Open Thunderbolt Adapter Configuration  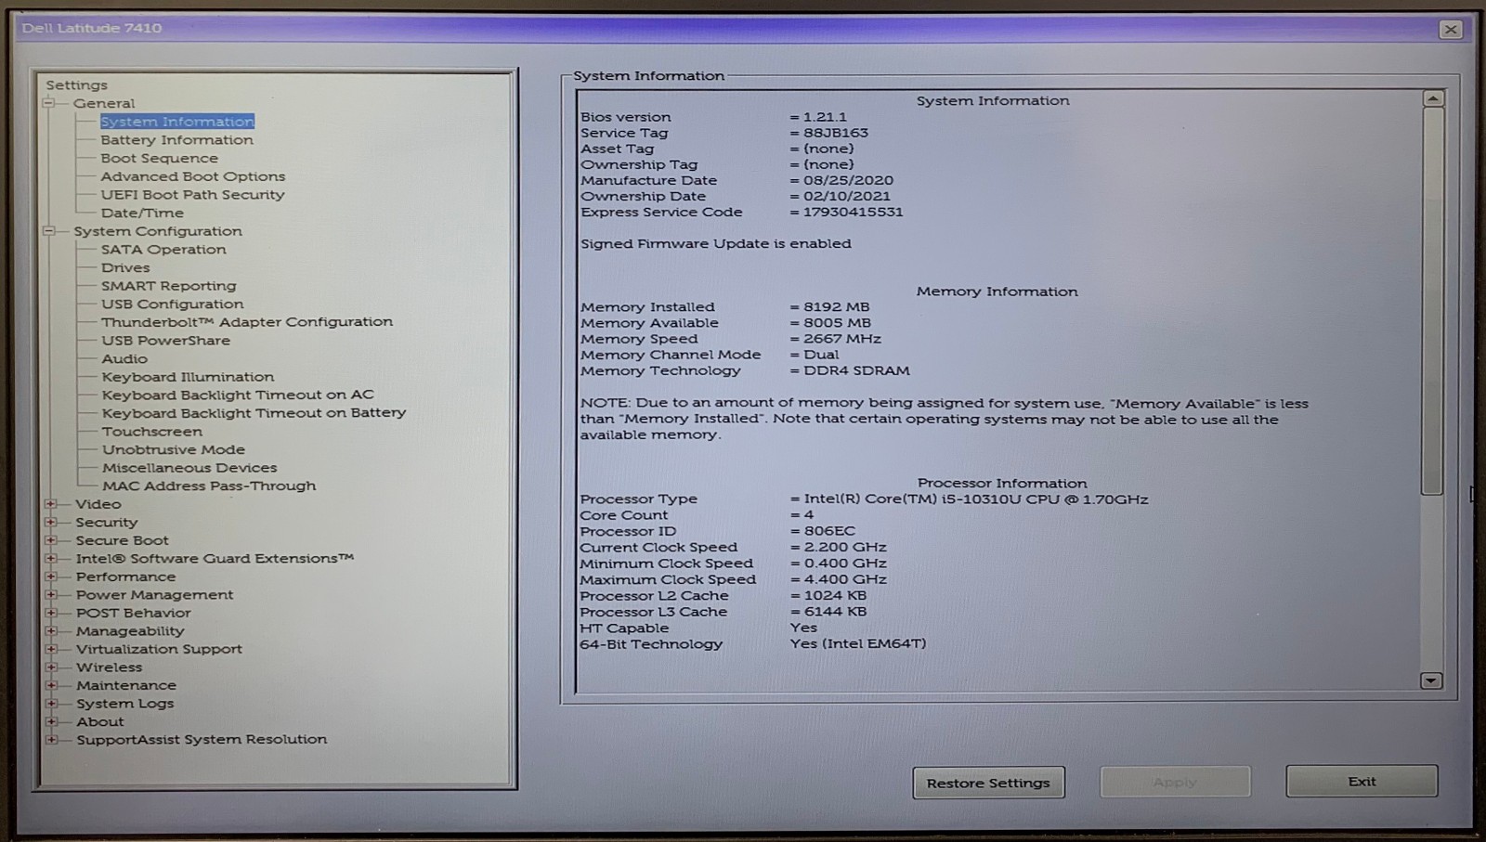pos(246,322)
